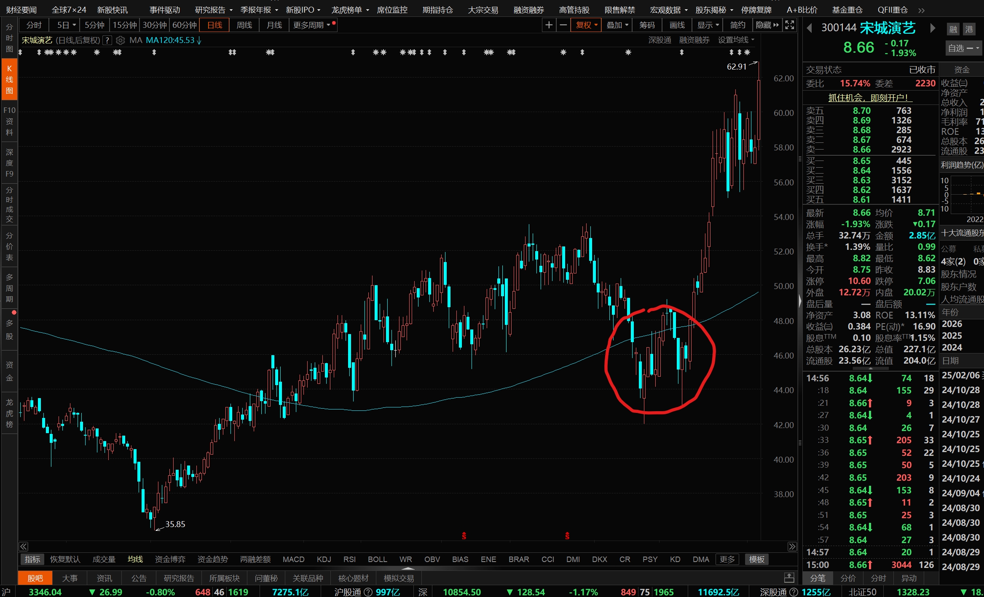The image size is (984, 597).
Task: Switch to the 周线 weekly tab
Action: point(244,25)
